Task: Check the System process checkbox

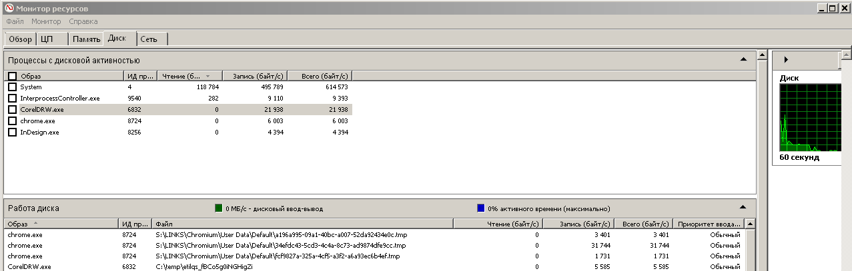Action: 12,87
